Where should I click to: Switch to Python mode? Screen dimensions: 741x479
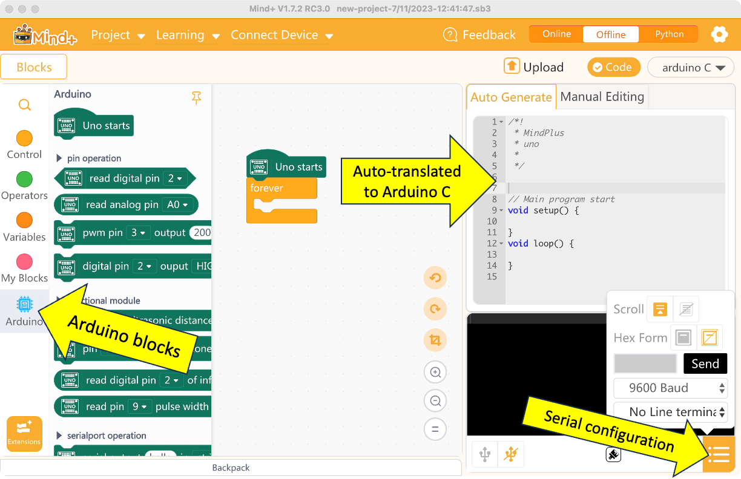669,34
